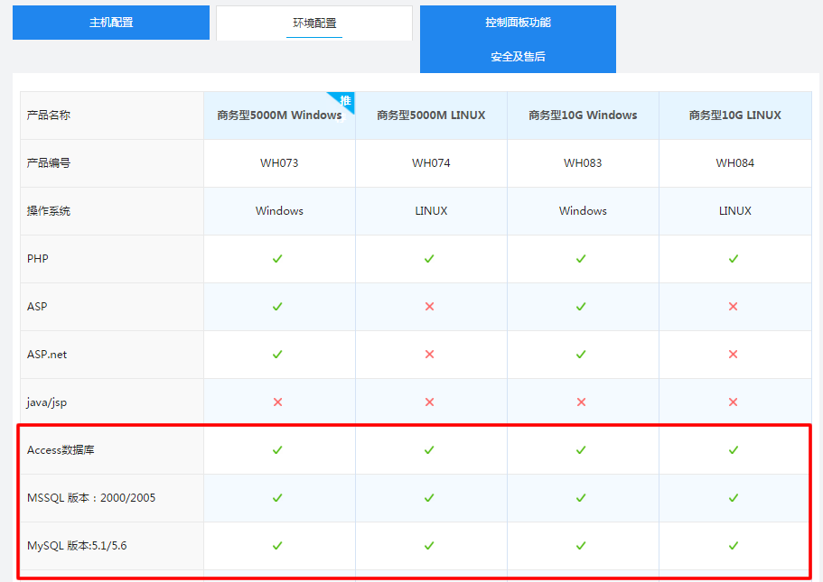The image size is (823, 582).
Task: Click the red cross for ASP under 商务型5000M LINUX
Action: tap(430, 307)
